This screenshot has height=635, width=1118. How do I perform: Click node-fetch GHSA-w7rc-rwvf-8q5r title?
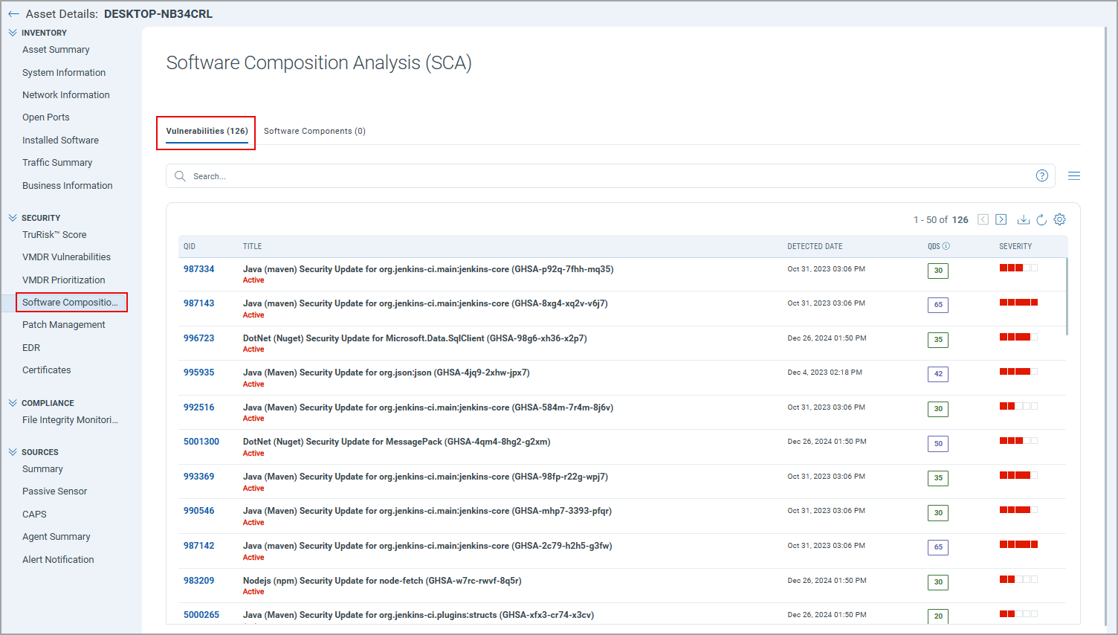pos(382,581)
